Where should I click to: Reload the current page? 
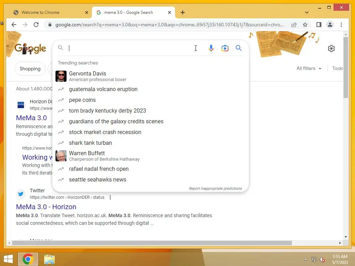(x=36, y=25)
